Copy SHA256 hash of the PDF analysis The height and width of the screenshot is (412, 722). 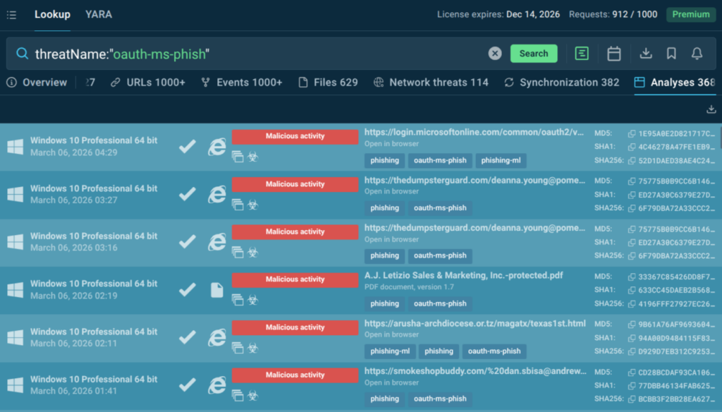632,304
